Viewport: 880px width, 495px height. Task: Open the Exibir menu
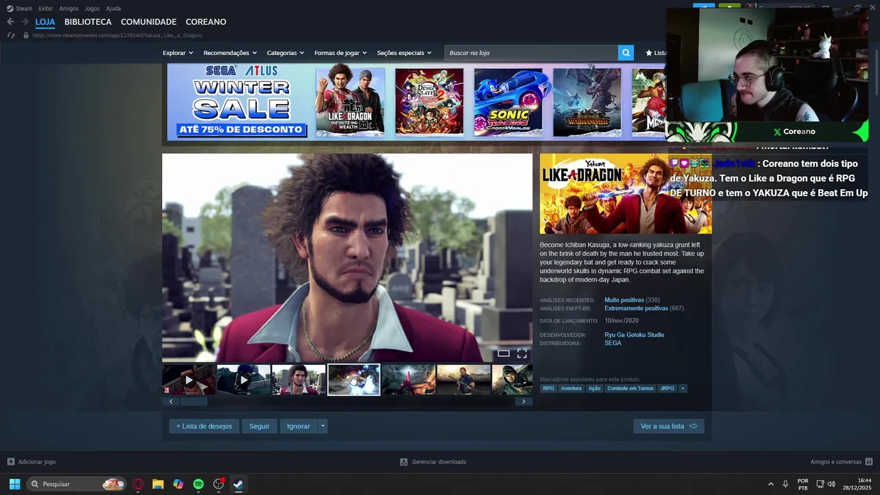click(45, 8)
